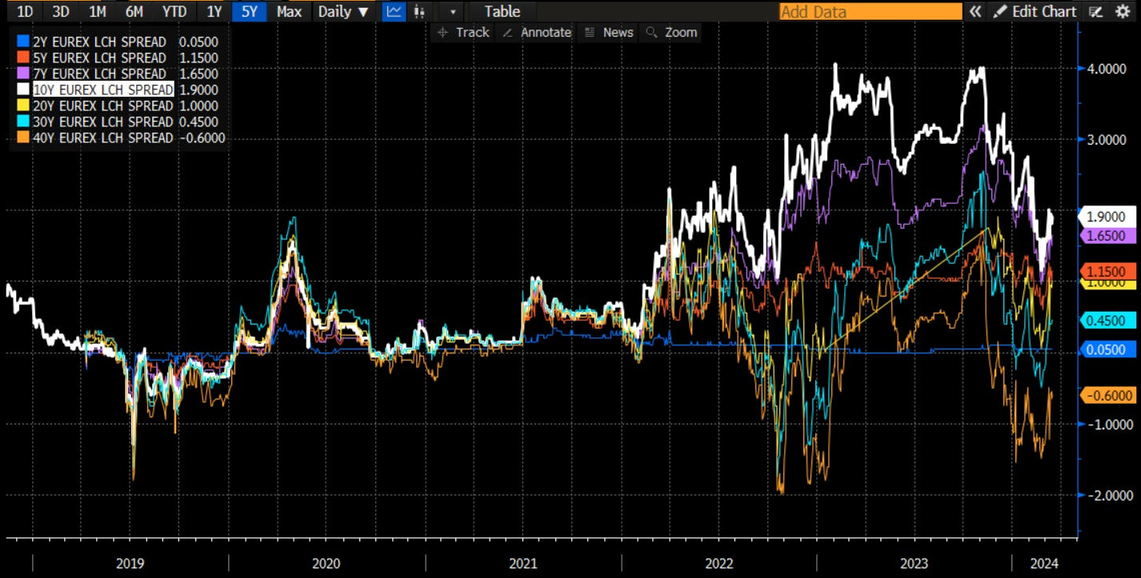
Task: Select the line chart type icon
Action: [x=393, y=11]
